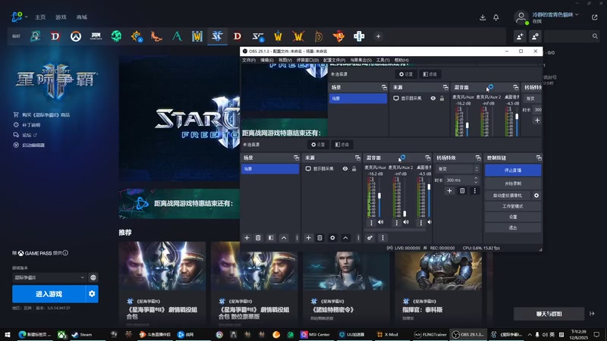
Task: Open the 工具(T) menu in OBS
Action: [382, 61]
